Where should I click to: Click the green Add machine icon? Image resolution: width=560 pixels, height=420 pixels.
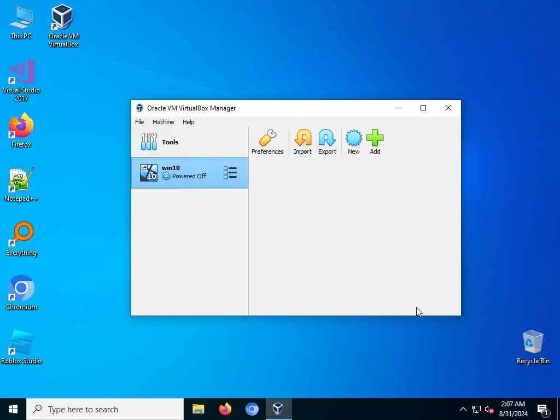point(375,142)
